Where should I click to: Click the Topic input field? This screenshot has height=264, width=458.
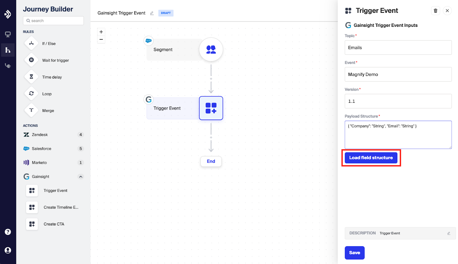tap(398, 48)
